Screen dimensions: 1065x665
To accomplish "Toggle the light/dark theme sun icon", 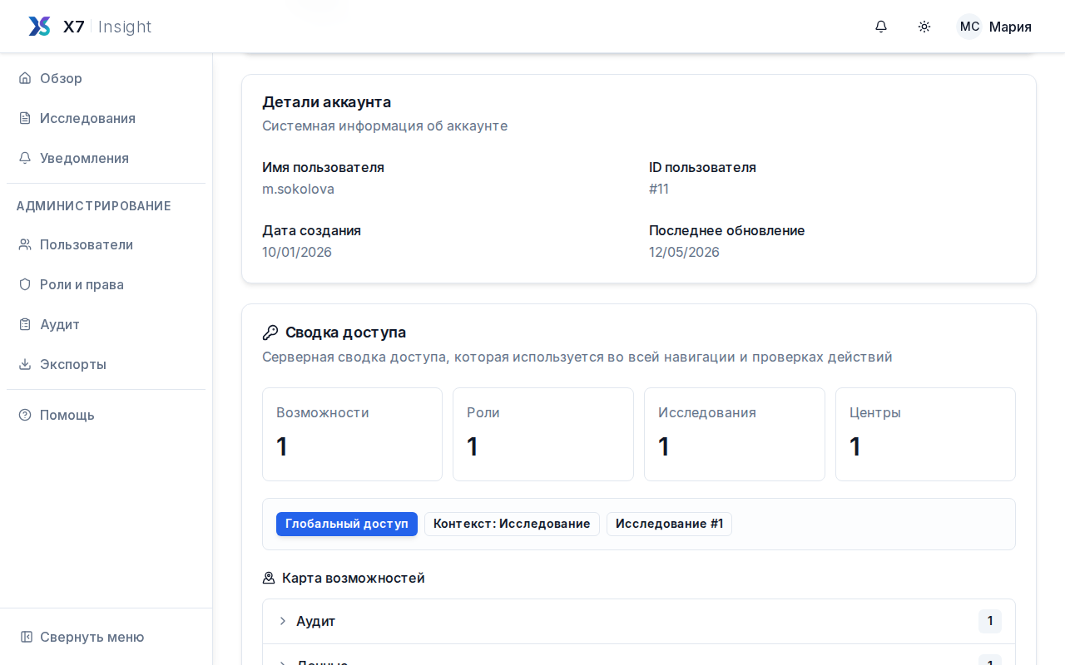I will [x=924, y=27].
